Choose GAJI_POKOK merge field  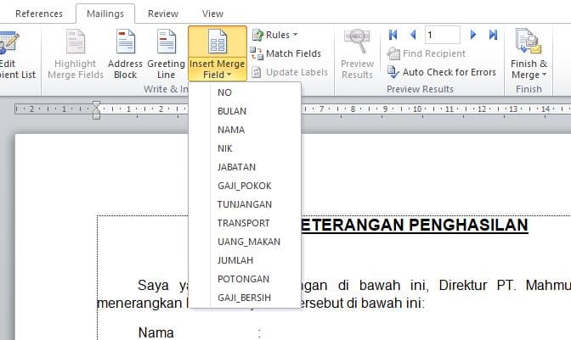point(245,186)
